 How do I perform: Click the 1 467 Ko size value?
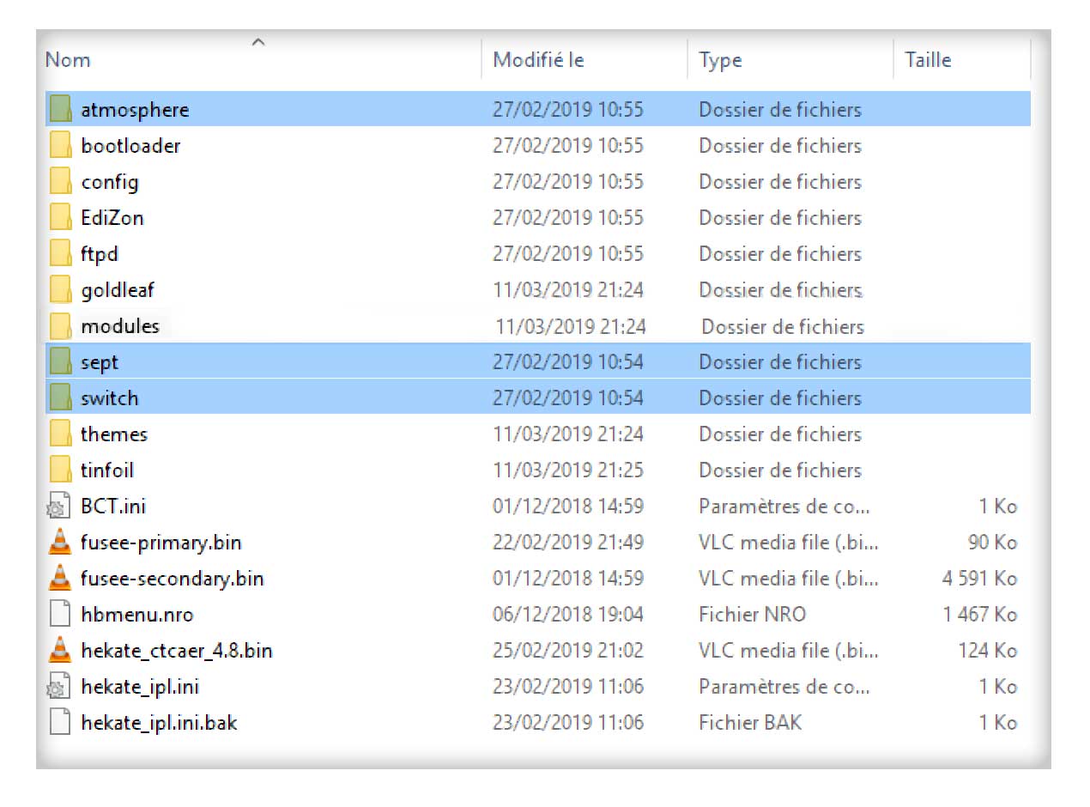pos(979,615)
